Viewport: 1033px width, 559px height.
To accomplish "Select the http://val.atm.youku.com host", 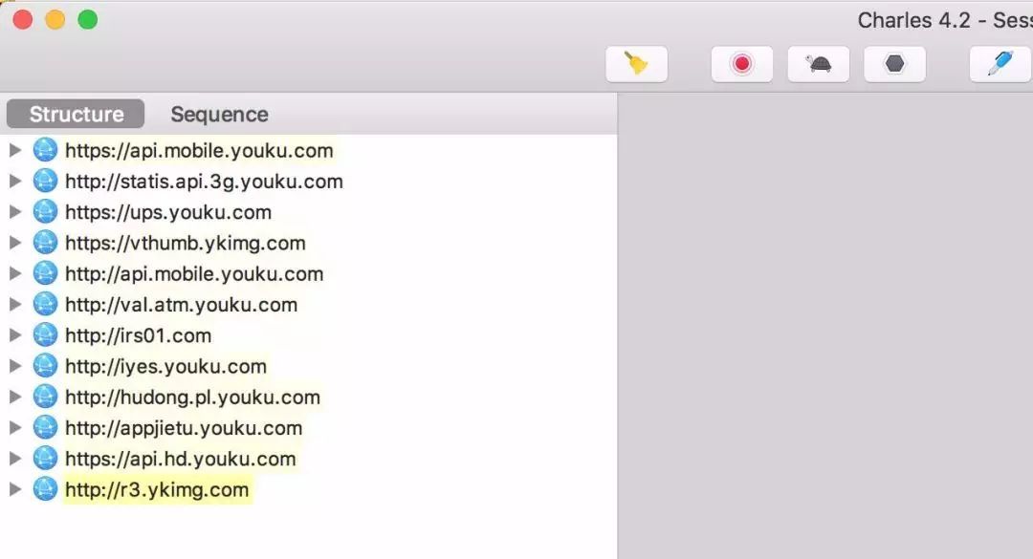I will pyautogui.click(x=181, y=305).
